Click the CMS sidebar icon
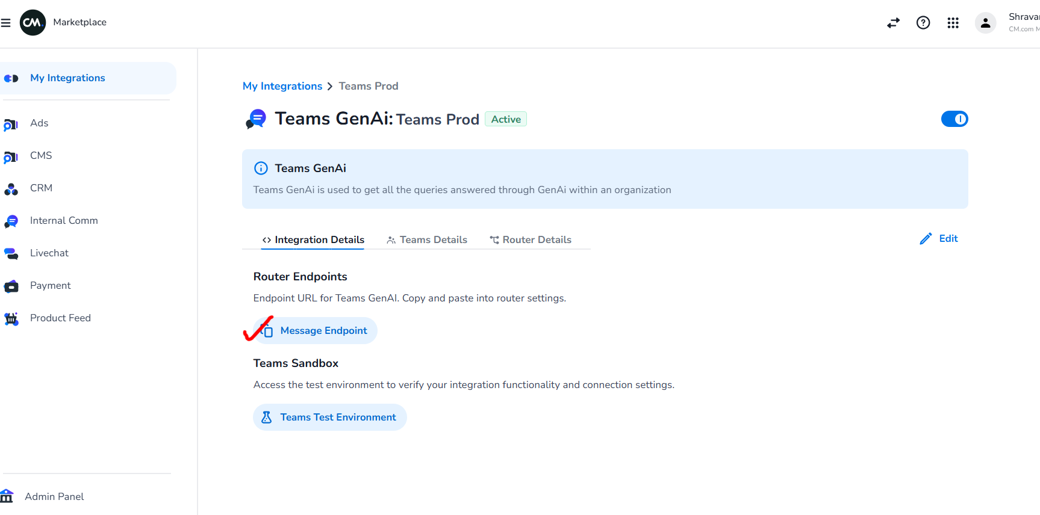The height and width of the screenshot is (515, 1040). tap(11, 157)
